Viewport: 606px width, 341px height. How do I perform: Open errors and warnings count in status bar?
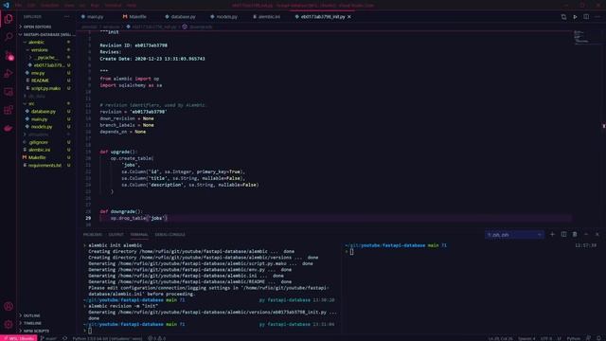tap(156, 338)
